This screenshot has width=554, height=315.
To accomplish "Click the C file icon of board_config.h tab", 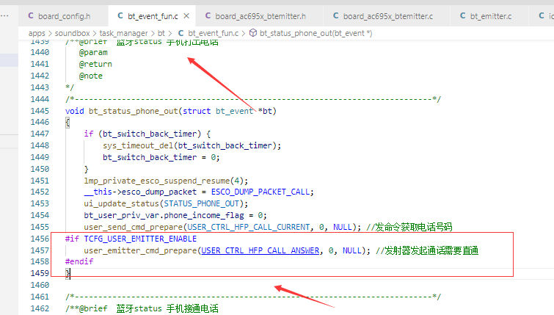I will pos(31,16).
